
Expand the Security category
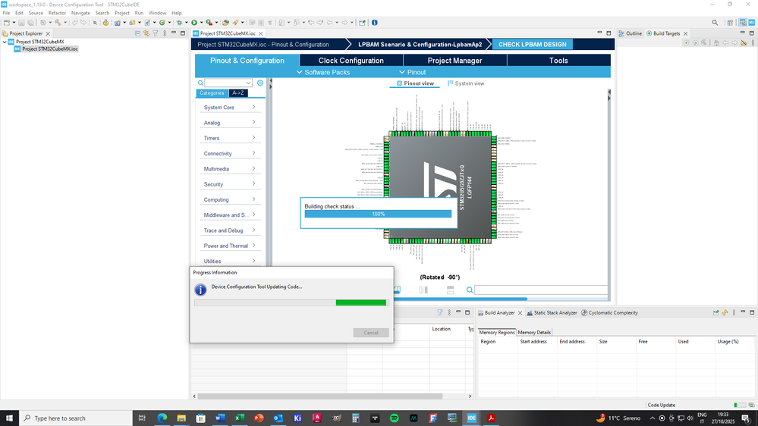tap(229, 184)
